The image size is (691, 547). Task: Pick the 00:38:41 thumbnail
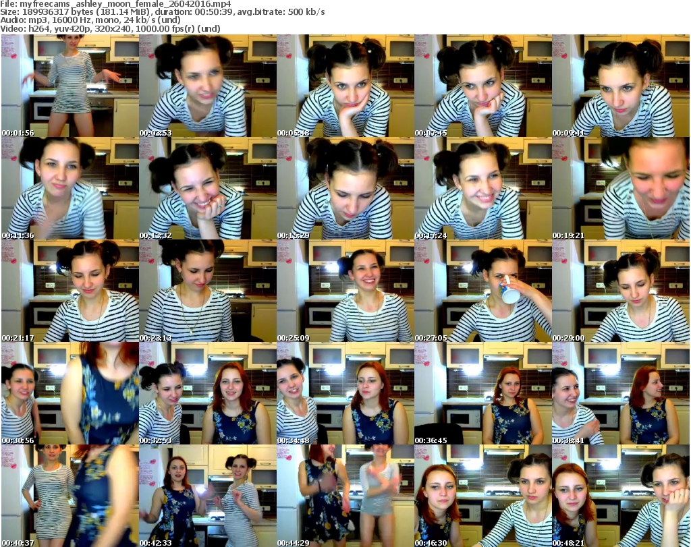tap(621, 394)
